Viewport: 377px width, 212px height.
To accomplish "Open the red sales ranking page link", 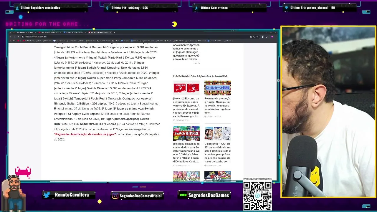I will coord(85,134).
